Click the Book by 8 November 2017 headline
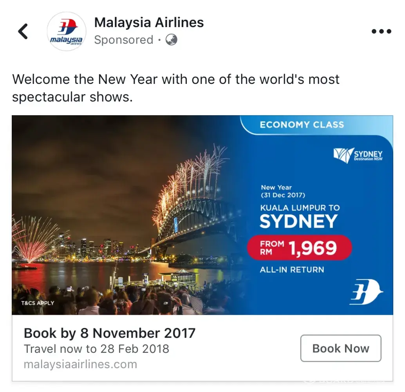The height and width of the screenshot is (392, 405). (110, 333)
